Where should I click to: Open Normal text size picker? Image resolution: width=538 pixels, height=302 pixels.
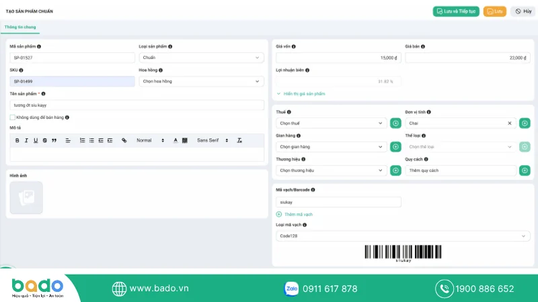150,140
